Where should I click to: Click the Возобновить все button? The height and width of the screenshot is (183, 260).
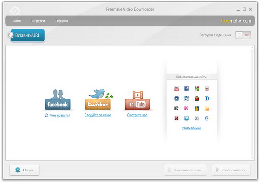pos(231,170)
